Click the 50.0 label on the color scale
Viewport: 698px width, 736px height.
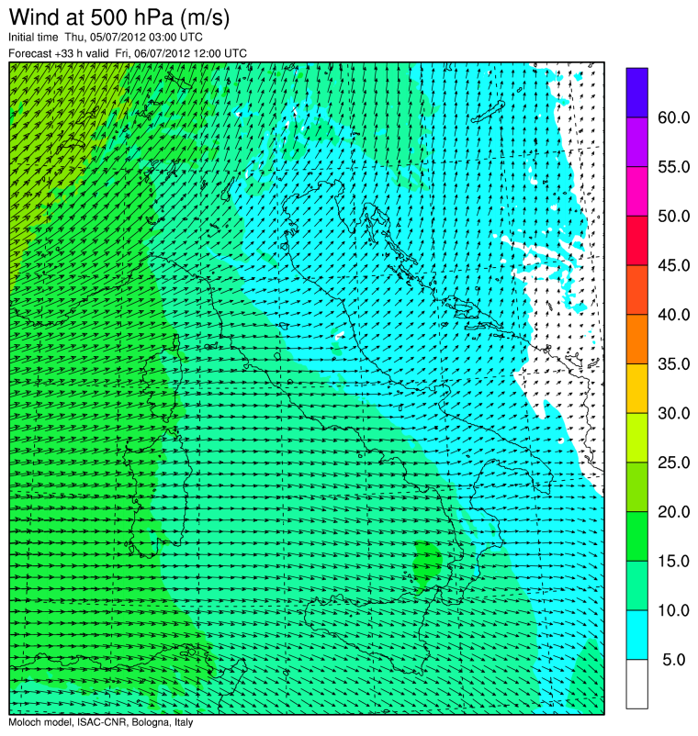673,216
